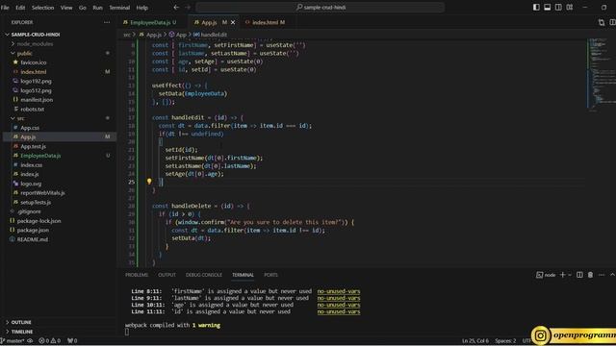Open index.js file
616x346 pixels.
(x=30, y=174)
